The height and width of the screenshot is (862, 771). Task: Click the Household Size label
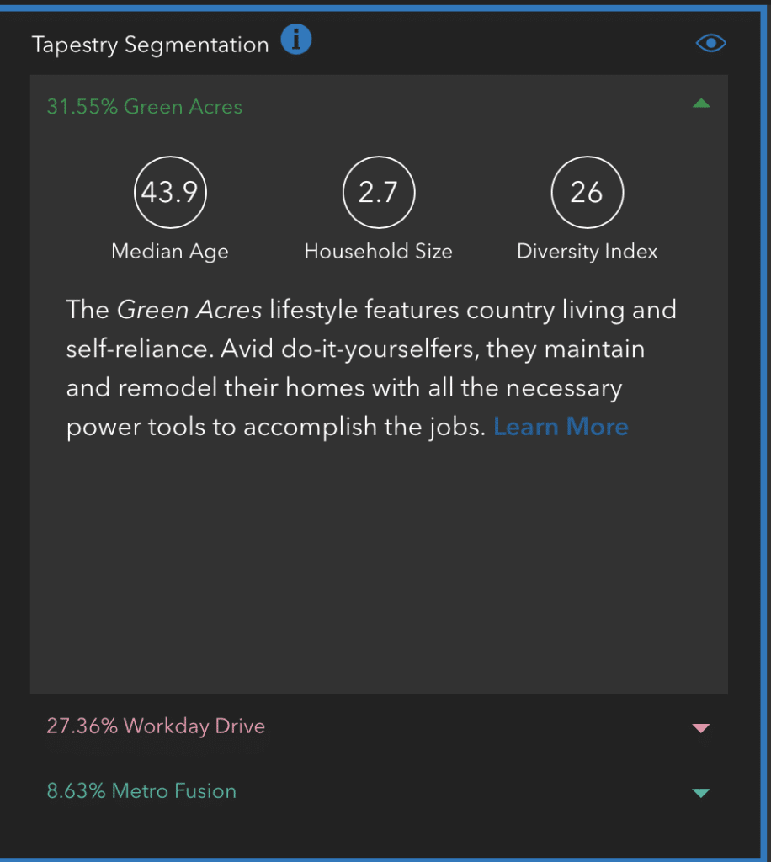[379, 251]
